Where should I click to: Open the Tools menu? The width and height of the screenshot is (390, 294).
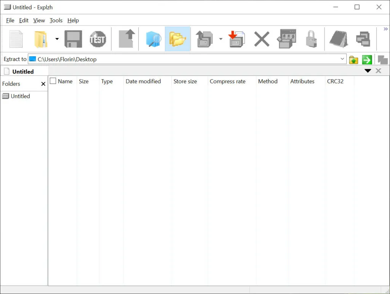coord(56,21)
